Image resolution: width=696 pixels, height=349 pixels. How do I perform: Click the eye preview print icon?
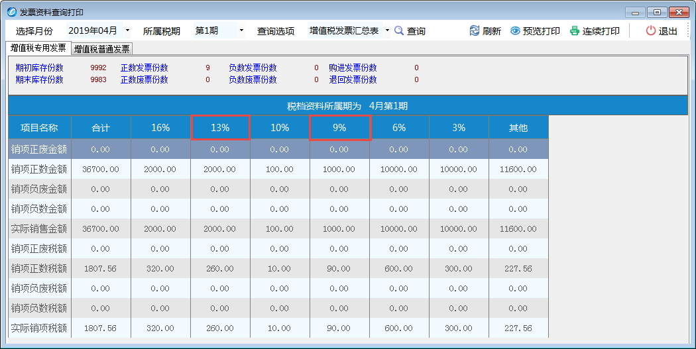click(x=514, y=31)
